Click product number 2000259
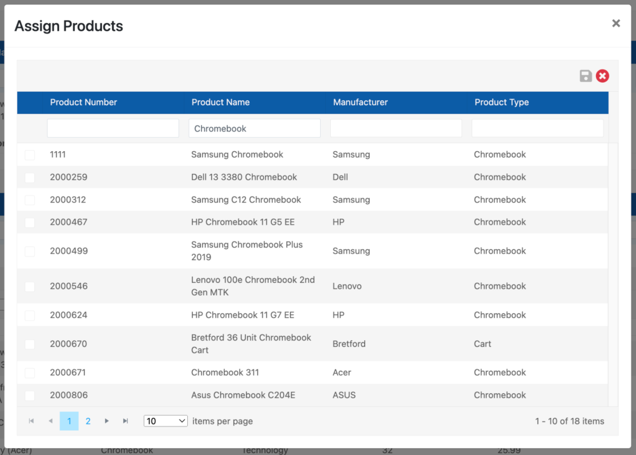The image size is (636, 455). pos(69,177)
